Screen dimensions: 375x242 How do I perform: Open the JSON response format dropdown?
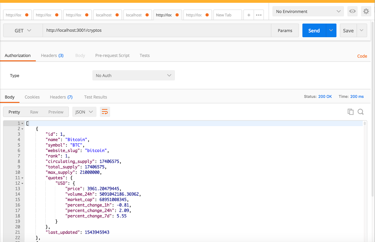click(x=84, y=112)
